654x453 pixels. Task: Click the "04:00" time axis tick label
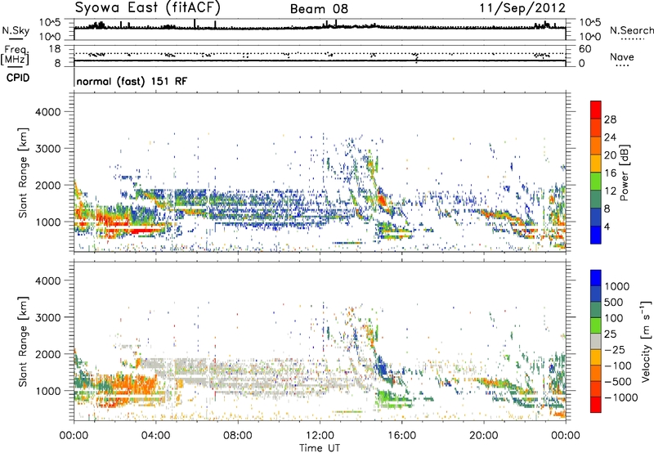(155, 436)
